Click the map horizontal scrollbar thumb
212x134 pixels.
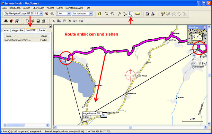[130, 127]
